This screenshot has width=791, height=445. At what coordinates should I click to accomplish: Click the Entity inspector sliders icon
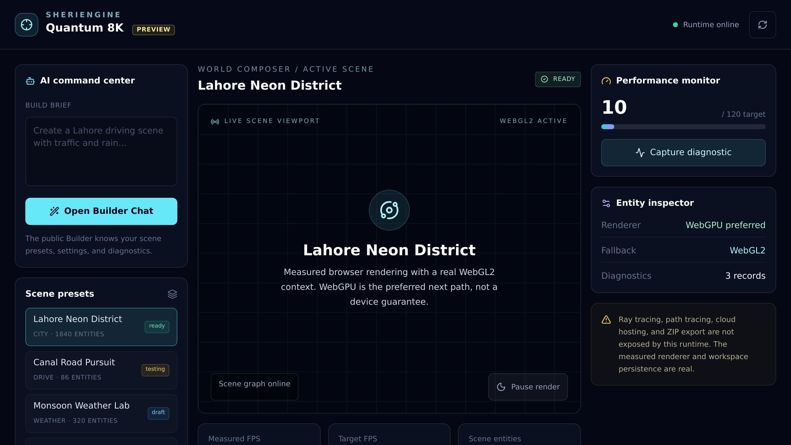pyautogui.click(x=606, y=203)
